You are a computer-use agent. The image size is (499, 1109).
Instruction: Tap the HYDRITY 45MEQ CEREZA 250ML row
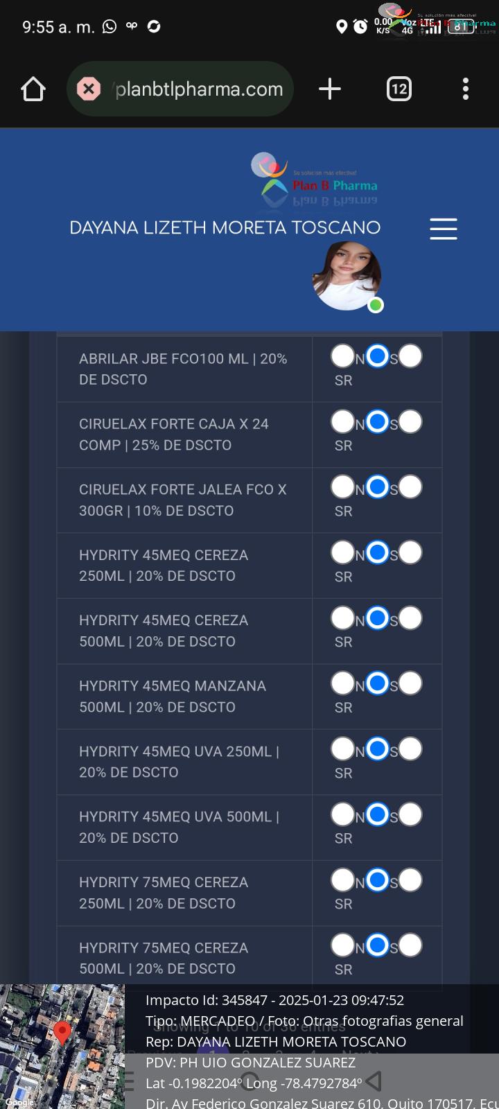tap(249, 566)
